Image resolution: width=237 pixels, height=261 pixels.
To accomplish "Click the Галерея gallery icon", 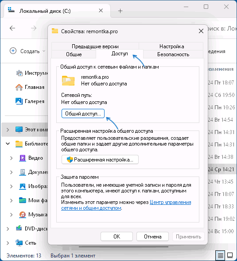I will [19, 101].
